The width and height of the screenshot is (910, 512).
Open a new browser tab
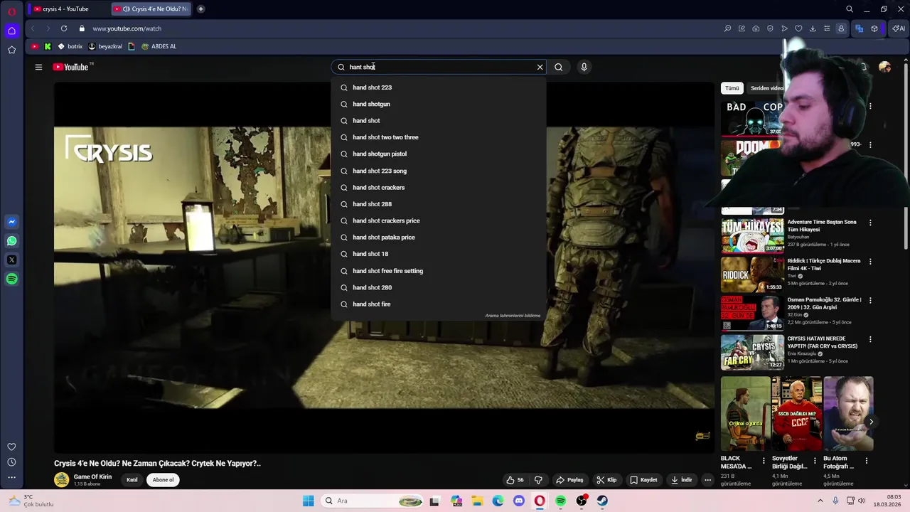tap(200, 9)
